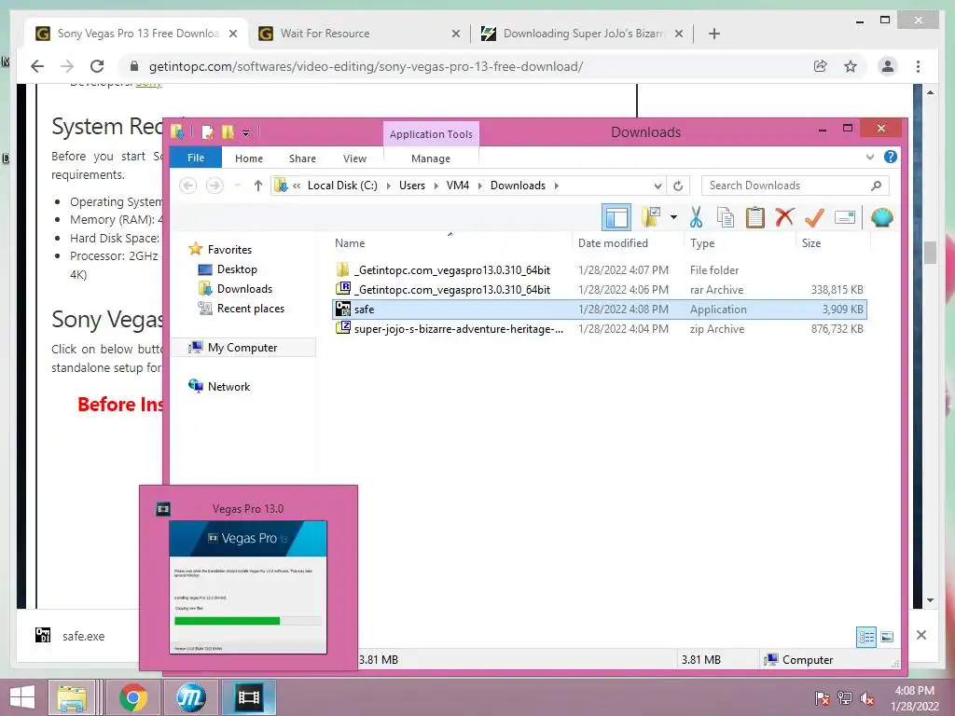Select the _Getintopc.com_vegaspro File folder row
Viewport: 955px width, 716px height.
coord(600,269)
